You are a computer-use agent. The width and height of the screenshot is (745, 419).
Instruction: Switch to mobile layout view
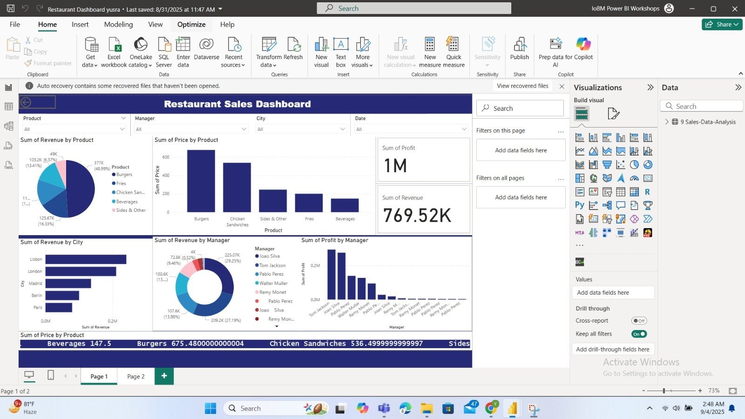tap(51, 375)
